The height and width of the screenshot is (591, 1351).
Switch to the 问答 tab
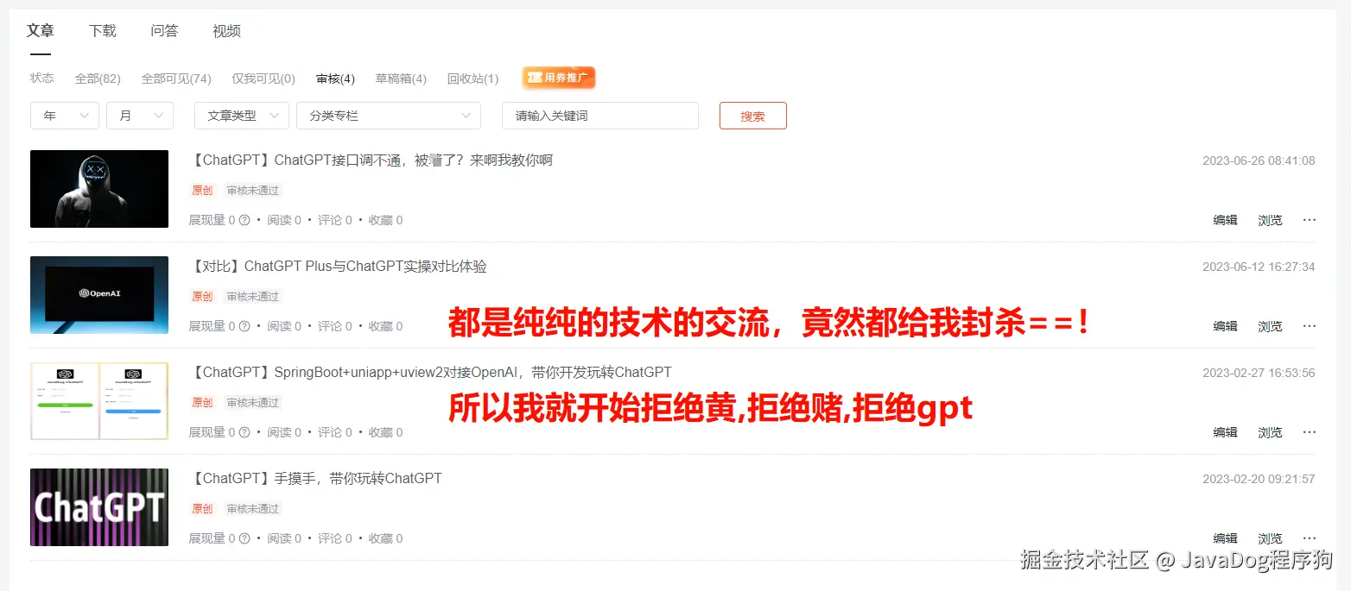164,31
